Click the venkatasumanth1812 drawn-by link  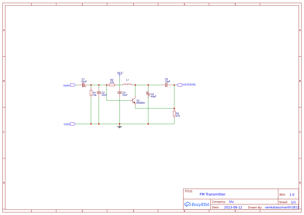click(281, 207)
